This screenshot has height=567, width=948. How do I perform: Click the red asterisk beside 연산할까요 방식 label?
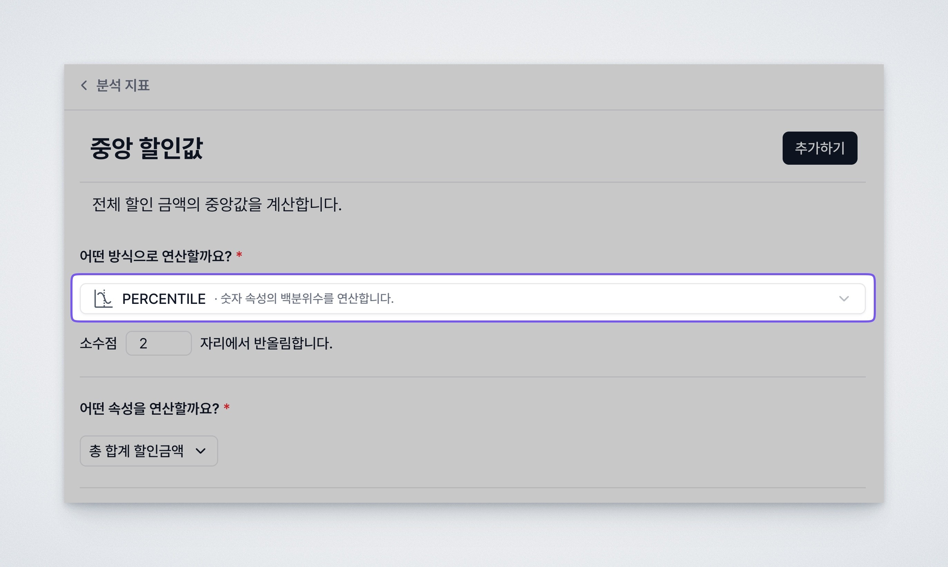(x=239, y=255)
